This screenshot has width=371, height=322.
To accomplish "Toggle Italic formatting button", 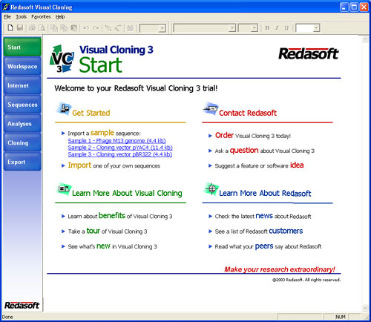I will point(277,28).
